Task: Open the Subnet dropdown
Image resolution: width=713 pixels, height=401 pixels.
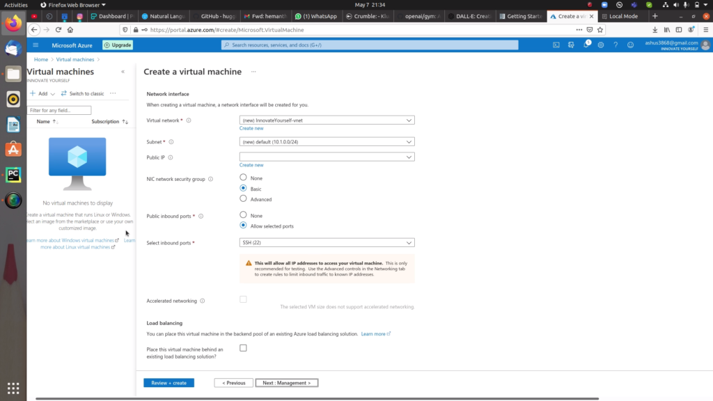Action: click(327, 142)
